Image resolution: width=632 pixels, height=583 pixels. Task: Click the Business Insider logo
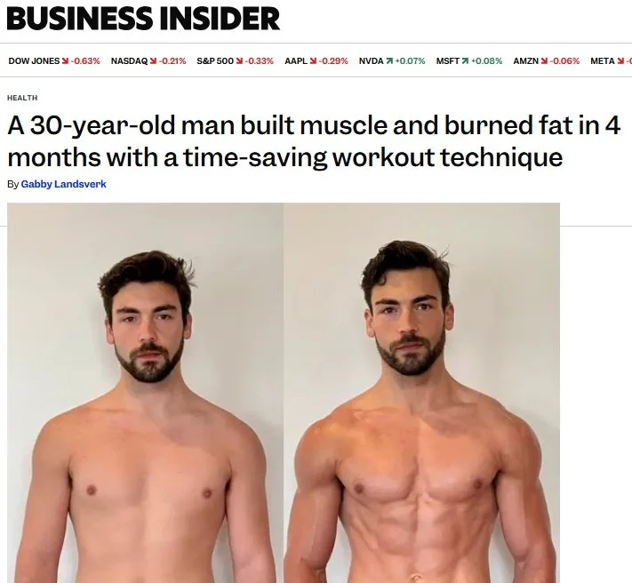(143, 18)
